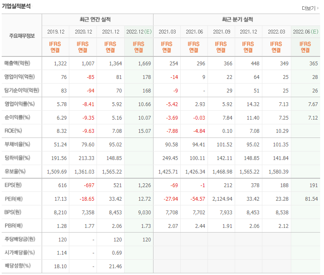
Task: Click the 448 quarterly sales value
Action: pyautogui.click(x=255, y=64)
